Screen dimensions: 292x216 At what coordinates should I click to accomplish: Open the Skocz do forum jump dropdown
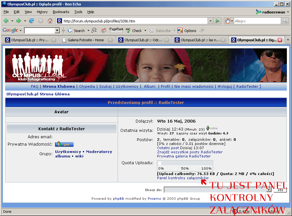point(269,190)
